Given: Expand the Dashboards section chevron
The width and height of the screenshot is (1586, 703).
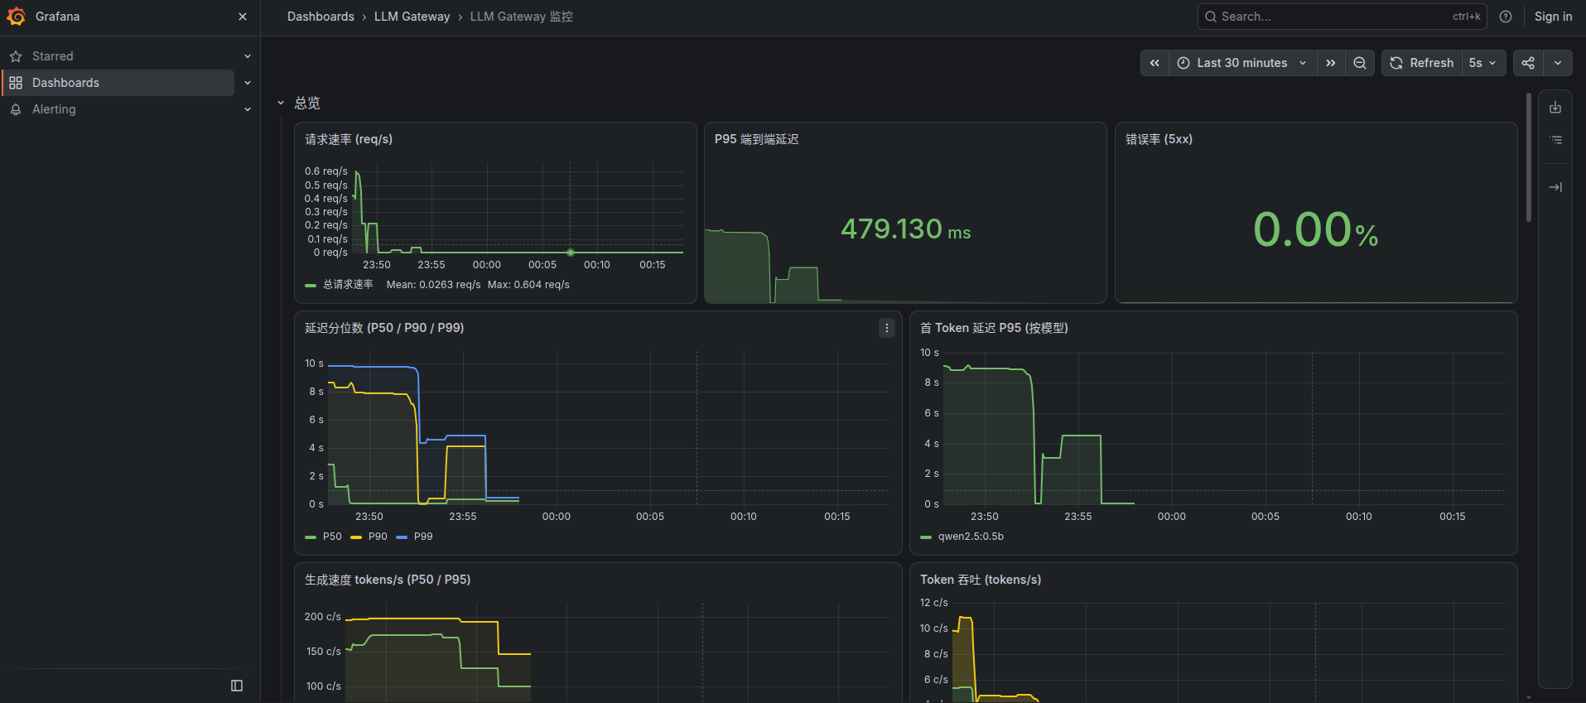Looking at the screenshot, I should (x=248, y=83).
